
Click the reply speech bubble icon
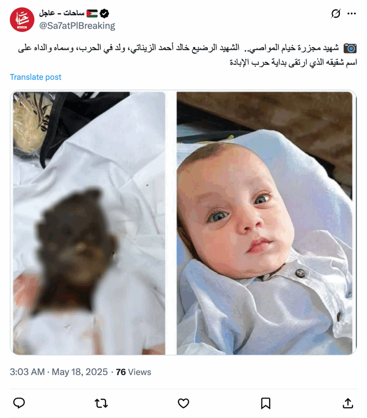pyautogui.click(x=19, y=403)
